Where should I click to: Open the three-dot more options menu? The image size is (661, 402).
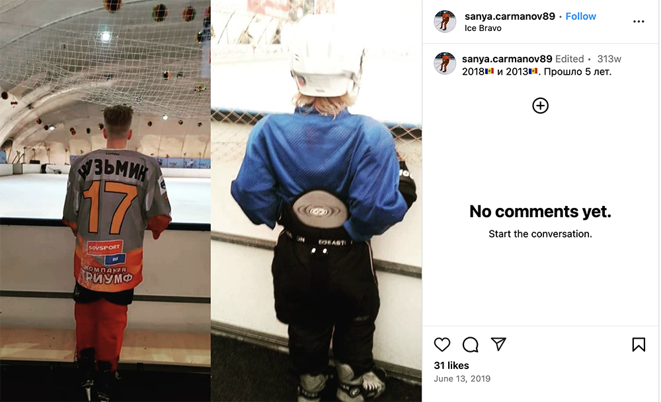[639, 22]
